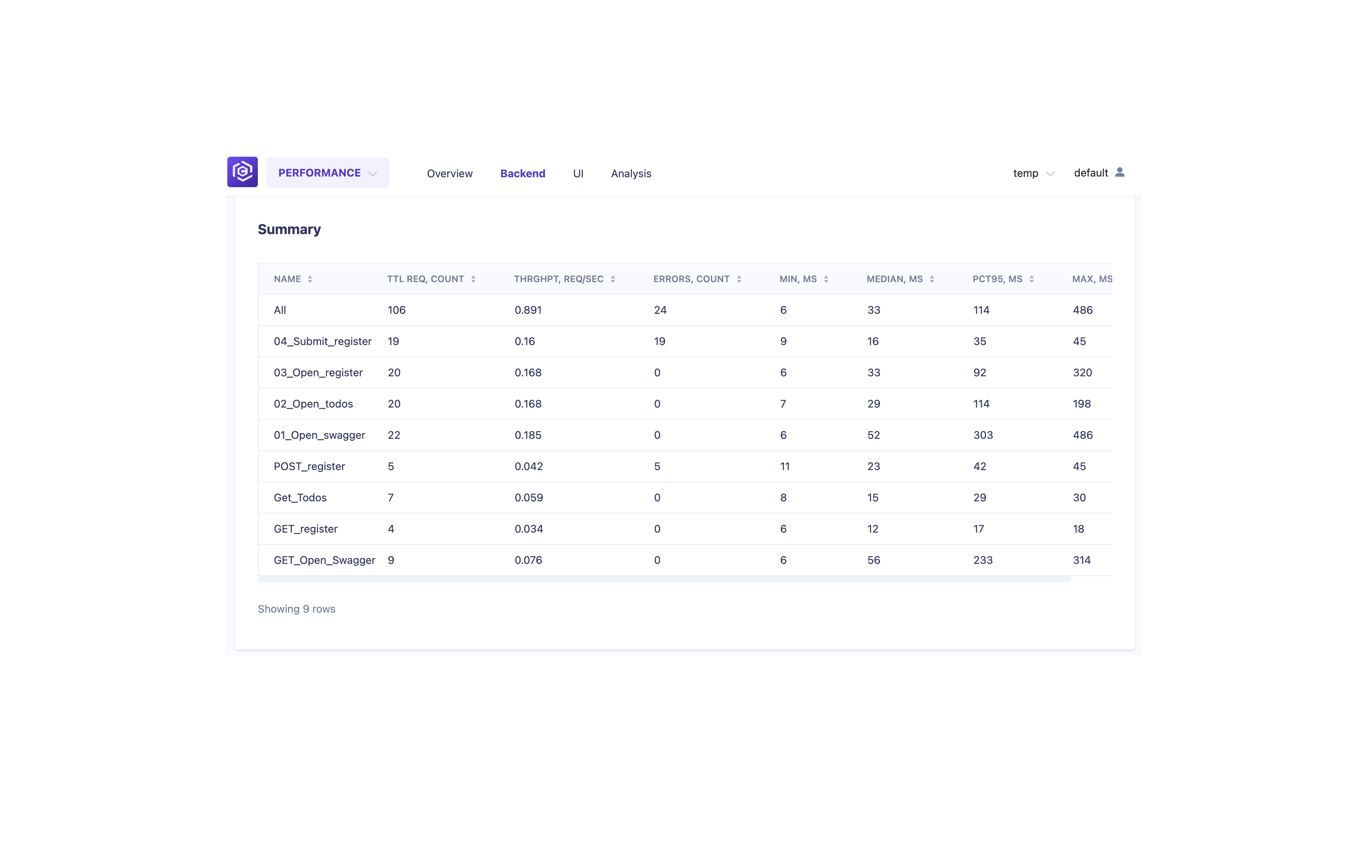
Task: Click the Summary heading
Action: 289,229
